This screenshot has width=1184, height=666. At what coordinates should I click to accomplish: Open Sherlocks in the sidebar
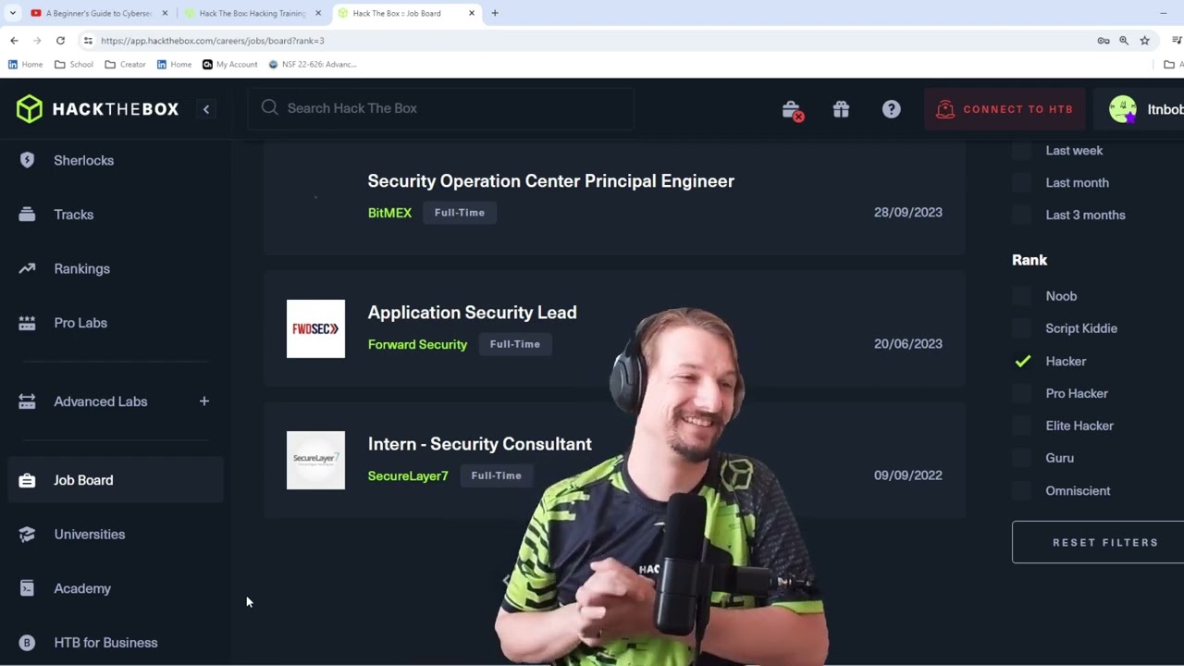83,160
